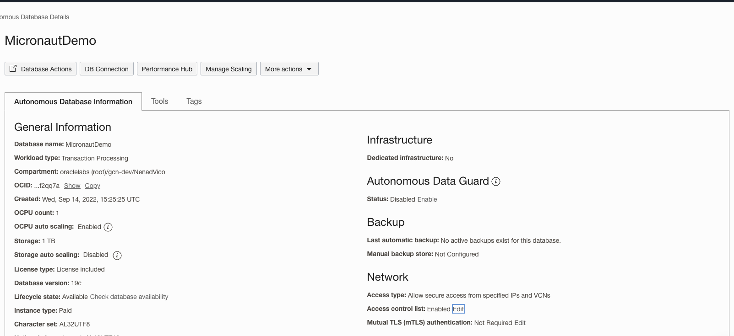This screenshot has height=336, width=734.
Task: Click the Autonomous Database Details breadcrumb
Action: coord(34,17)
